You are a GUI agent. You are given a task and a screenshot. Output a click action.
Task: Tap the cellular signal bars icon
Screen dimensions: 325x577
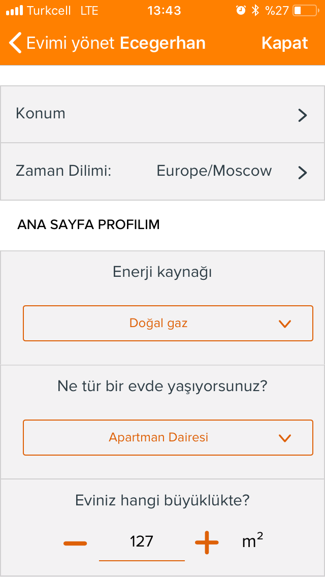(14, 10)
